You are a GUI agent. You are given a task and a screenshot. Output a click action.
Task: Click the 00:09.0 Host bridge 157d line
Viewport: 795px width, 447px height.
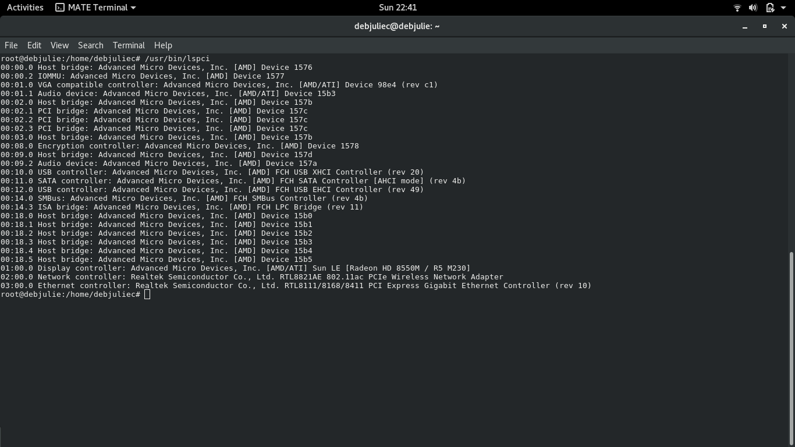[x=157, y=155]
